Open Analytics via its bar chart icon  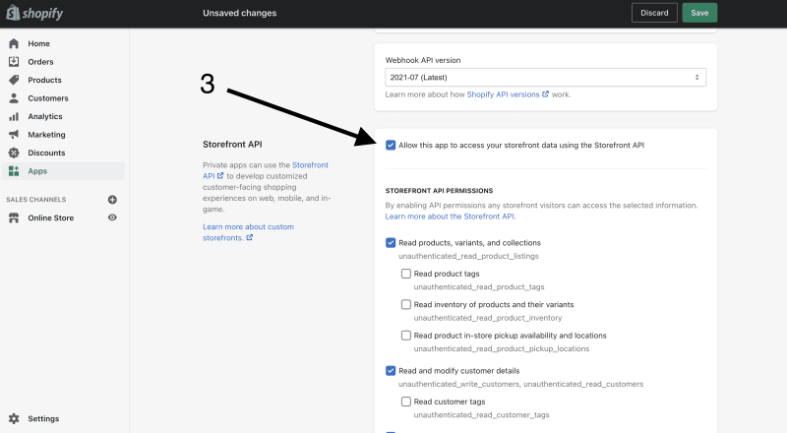click(x=14, y=116)
